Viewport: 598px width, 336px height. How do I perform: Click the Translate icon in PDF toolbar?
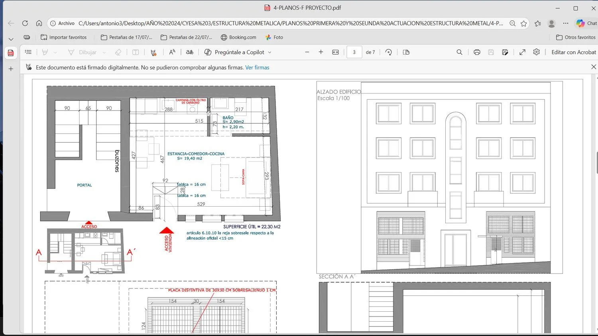[190, 52]
